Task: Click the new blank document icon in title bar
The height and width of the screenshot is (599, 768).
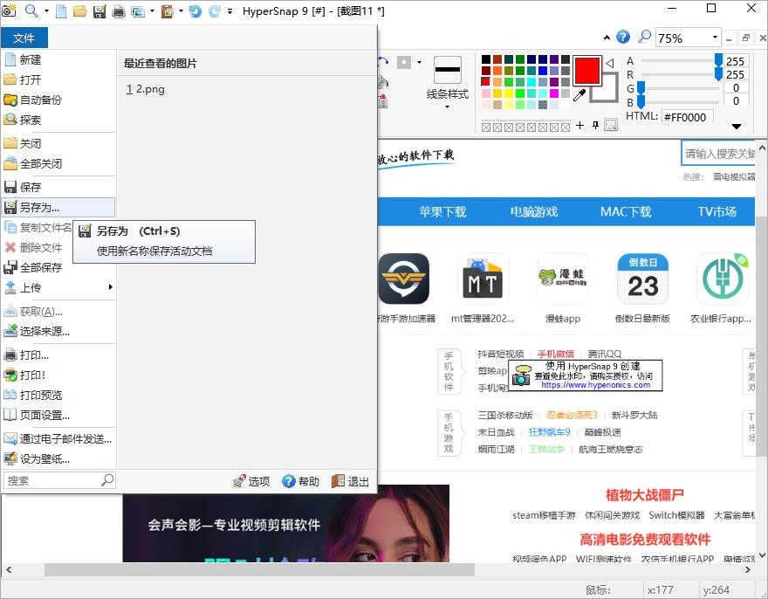Action: 60,11
